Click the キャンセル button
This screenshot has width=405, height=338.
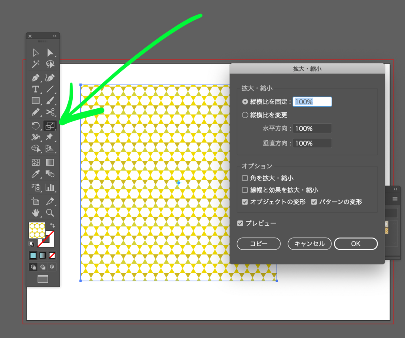(x=309, y=244)
